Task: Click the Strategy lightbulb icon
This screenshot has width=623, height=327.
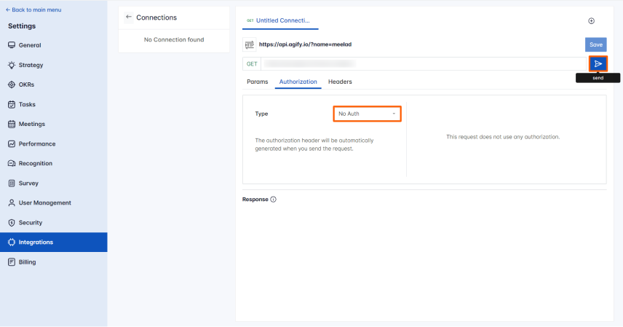Action: (x=12, y=65)
